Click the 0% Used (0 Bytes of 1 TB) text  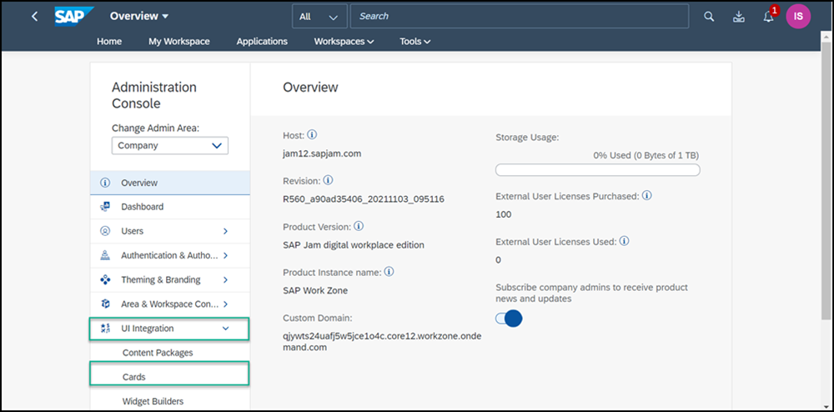646,156
